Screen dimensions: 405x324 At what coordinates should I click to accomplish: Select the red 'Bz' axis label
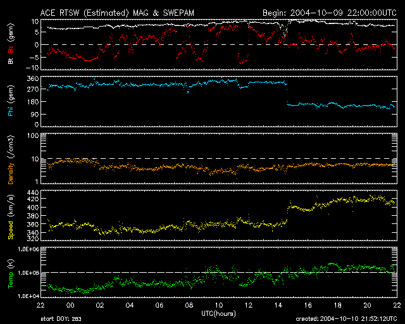pos(11,49)
